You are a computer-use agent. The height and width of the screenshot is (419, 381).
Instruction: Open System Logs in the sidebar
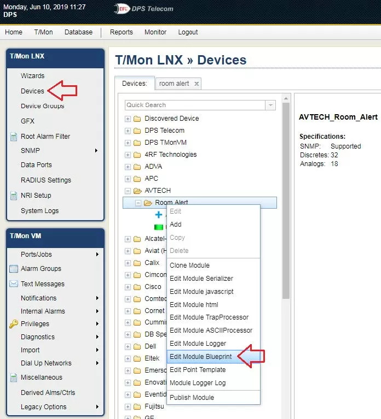39,211
